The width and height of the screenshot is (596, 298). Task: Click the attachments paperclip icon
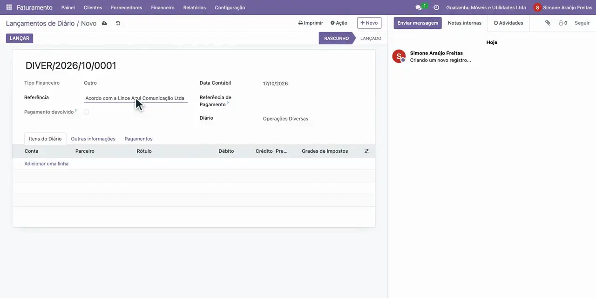[548, 23]
